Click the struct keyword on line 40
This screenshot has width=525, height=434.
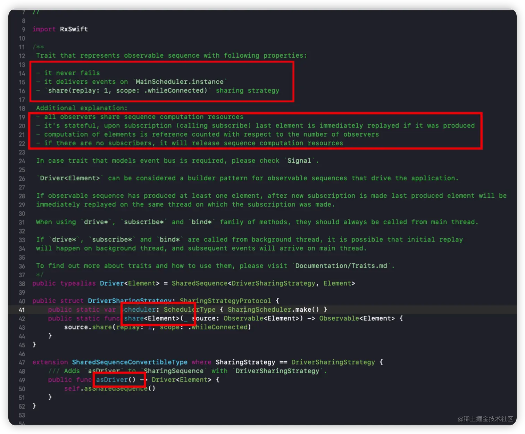pyautogui.click(x=72, y=301)
